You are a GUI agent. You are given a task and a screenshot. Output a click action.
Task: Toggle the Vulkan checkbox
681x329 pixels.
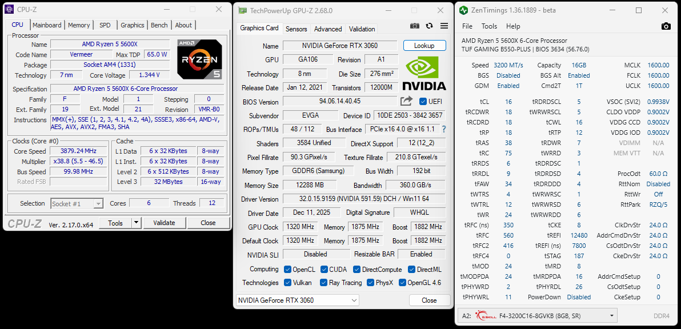coord(287,283)
